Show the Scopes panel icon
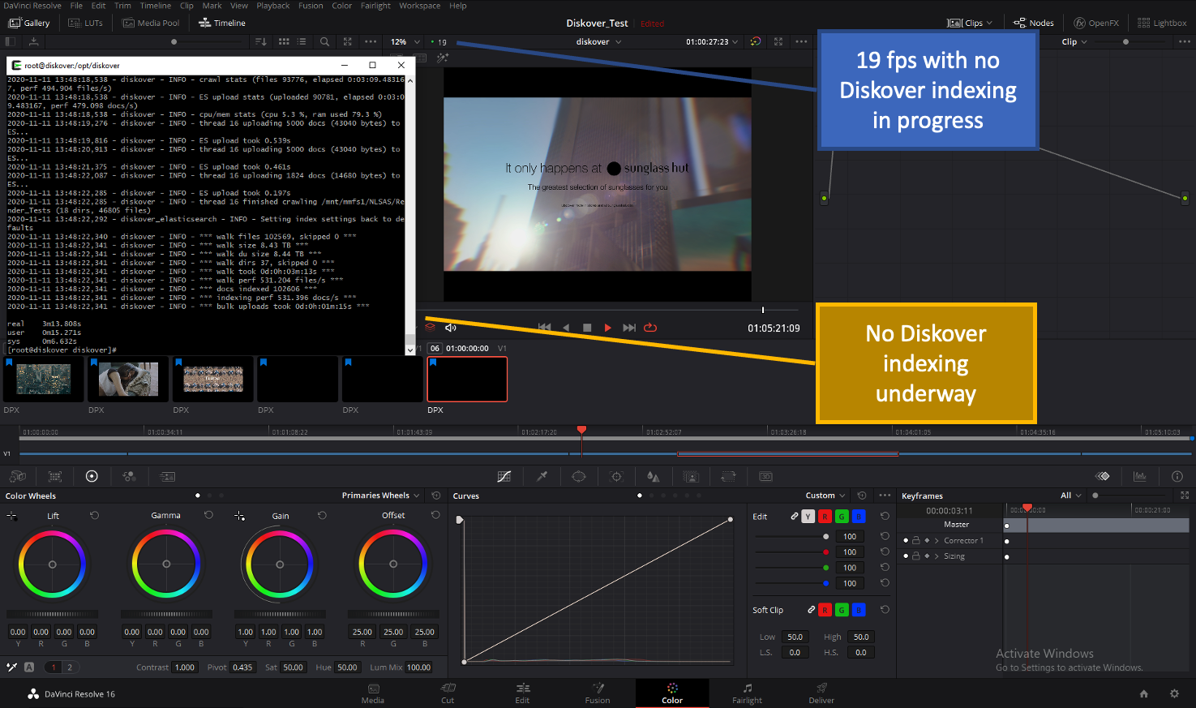Screen dimensions: 1196x708 pyautogui.click(x=1140, y=476)
